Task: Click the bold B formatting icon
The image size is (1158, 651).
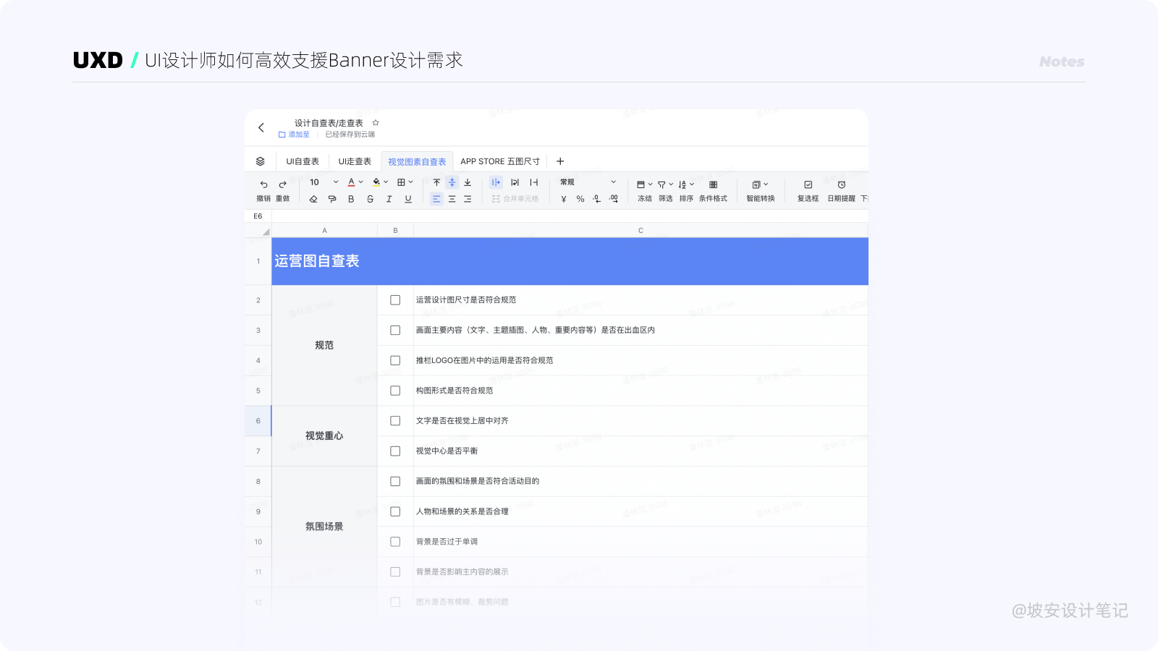Action: pos(351,199)
